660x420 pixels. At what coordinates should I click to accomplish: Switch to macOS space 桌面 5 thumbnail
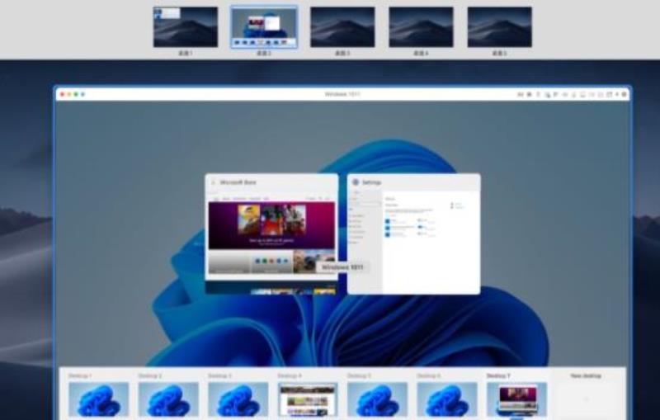tap(500, 27)
